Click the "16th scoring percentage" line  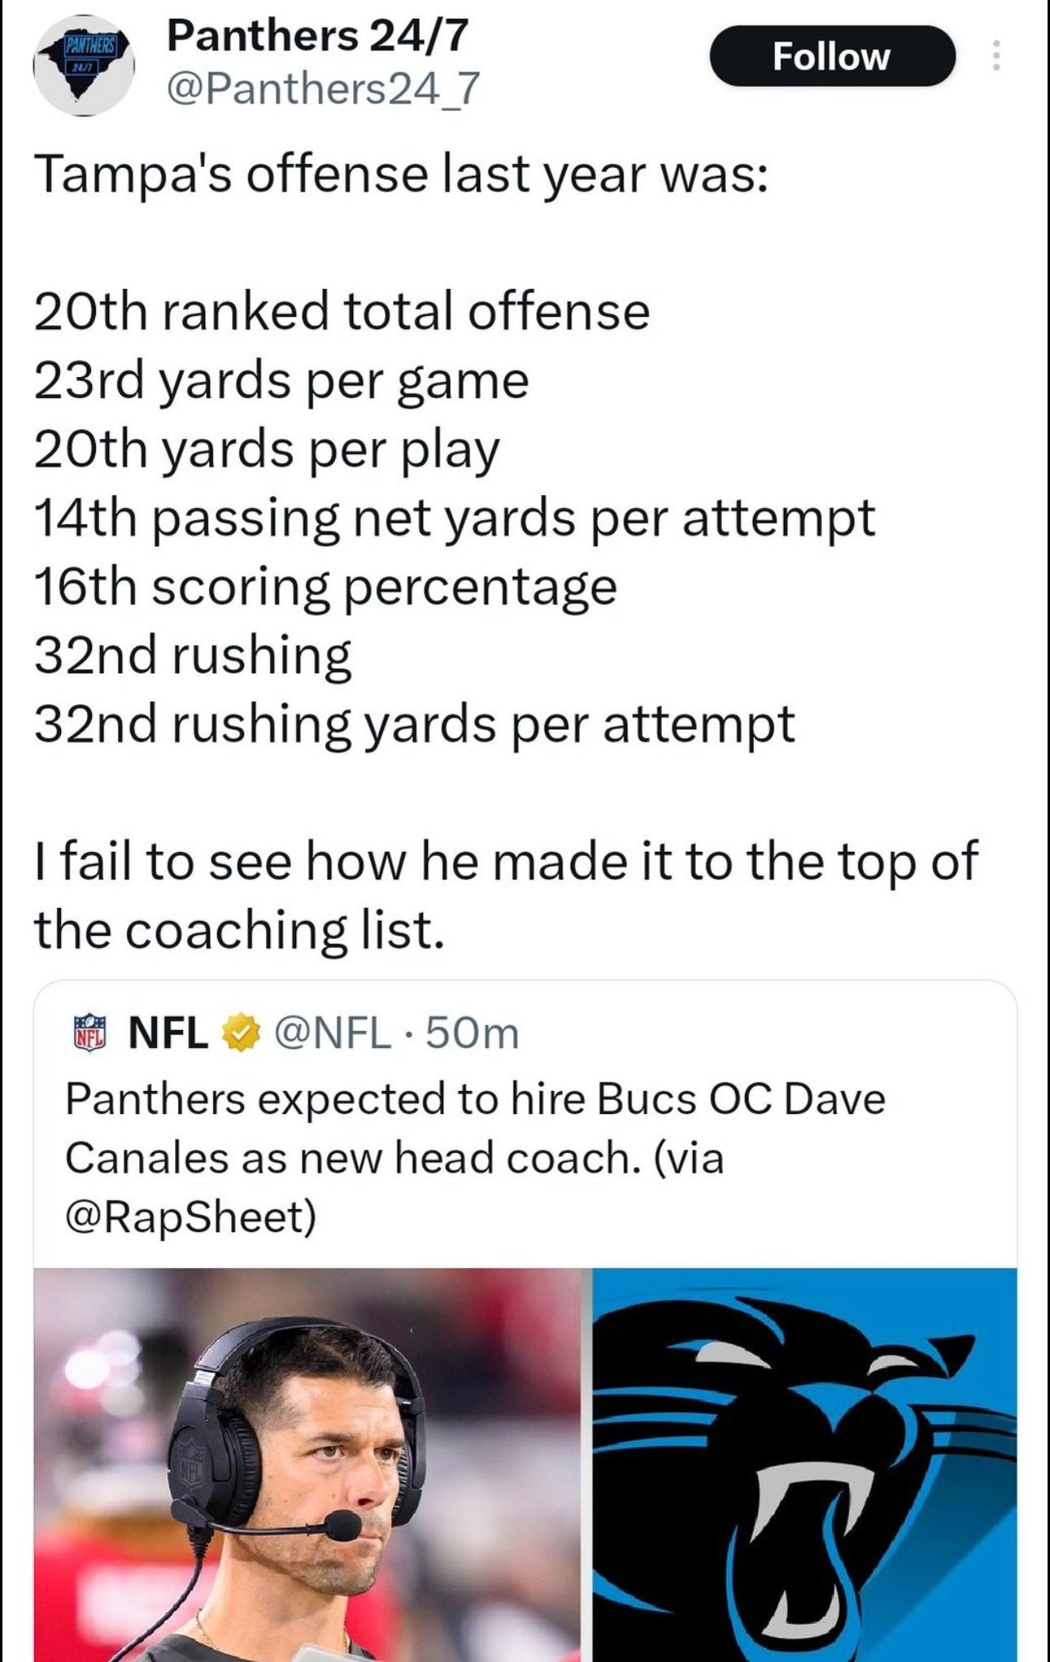pos(326,586)
